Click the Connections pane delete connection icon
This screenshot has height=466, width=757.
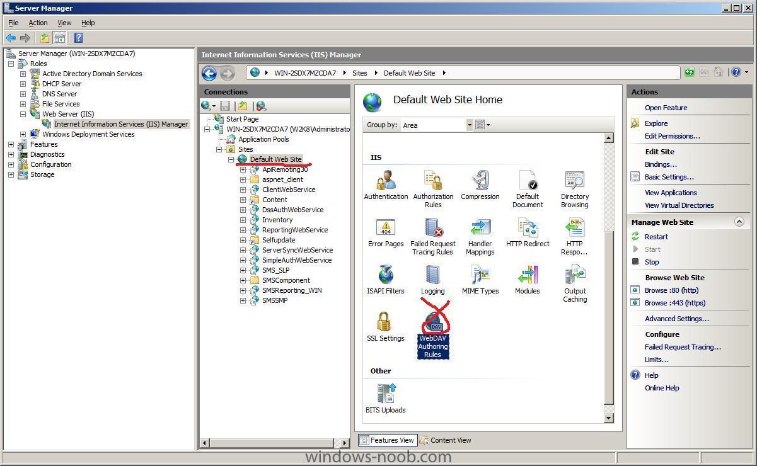(260, 106)
